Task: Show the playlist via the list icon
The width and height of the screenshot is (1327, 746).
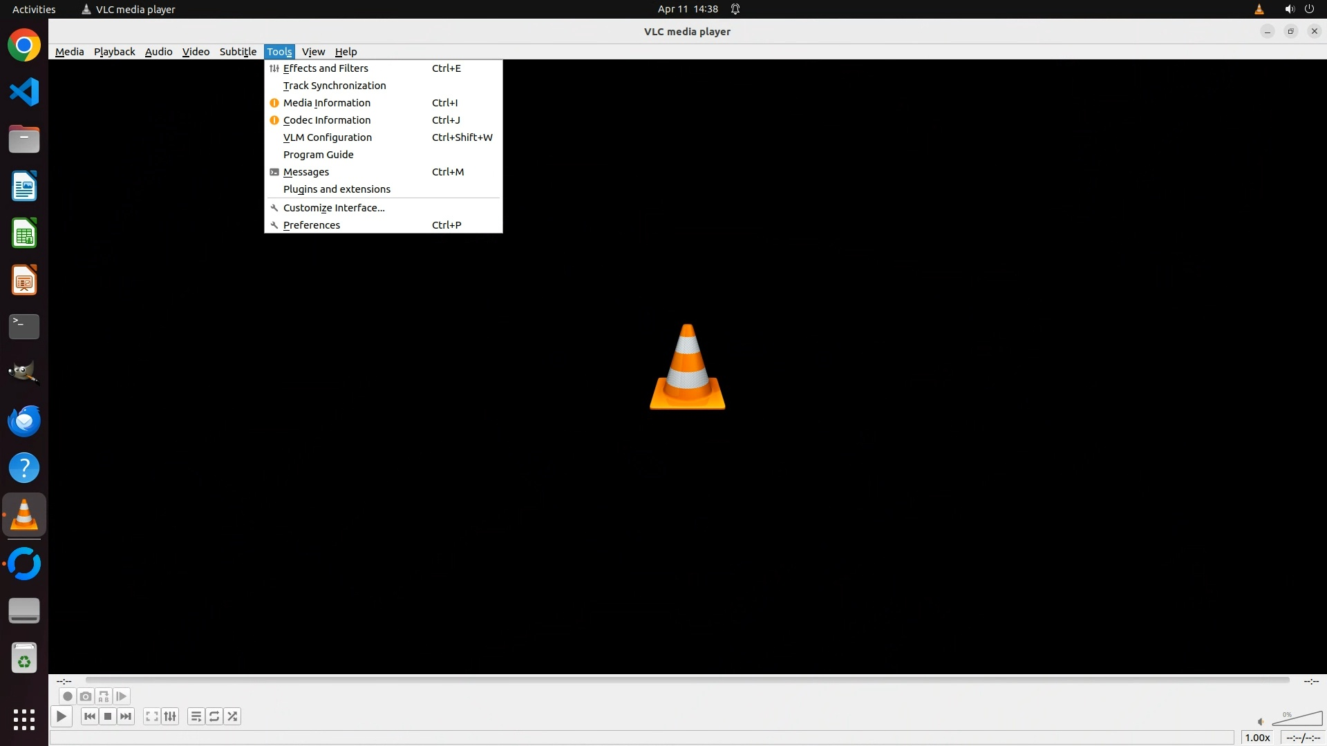Action: [x=196, y=716]
